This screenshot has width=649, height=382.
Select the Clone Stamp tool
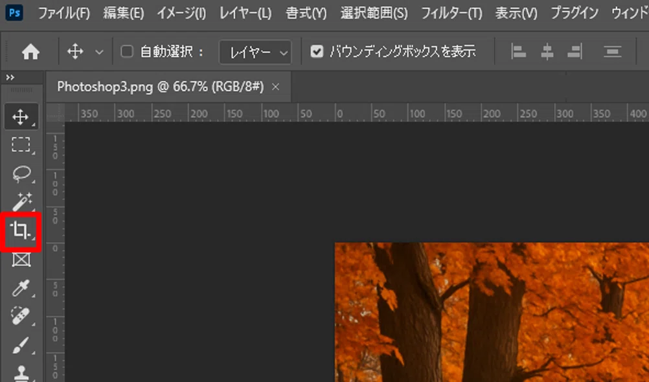21,373
